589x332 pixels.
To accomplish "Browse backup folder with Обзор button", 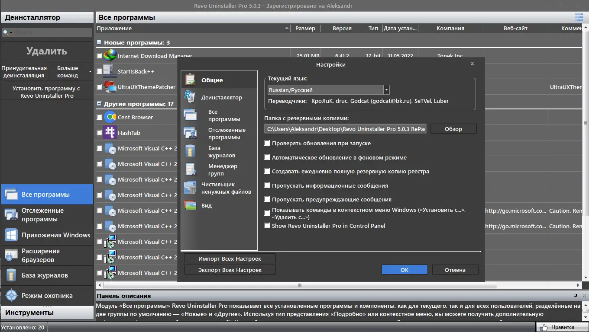I will coord(453,129).
